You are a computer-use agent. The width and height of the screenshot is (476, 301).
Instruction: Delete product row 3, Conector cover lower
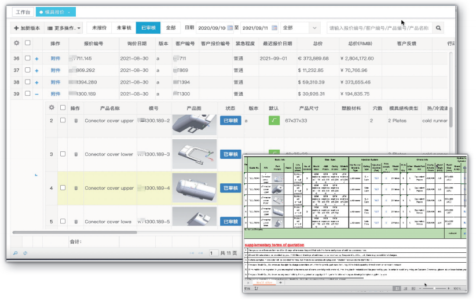coord(76,154)
